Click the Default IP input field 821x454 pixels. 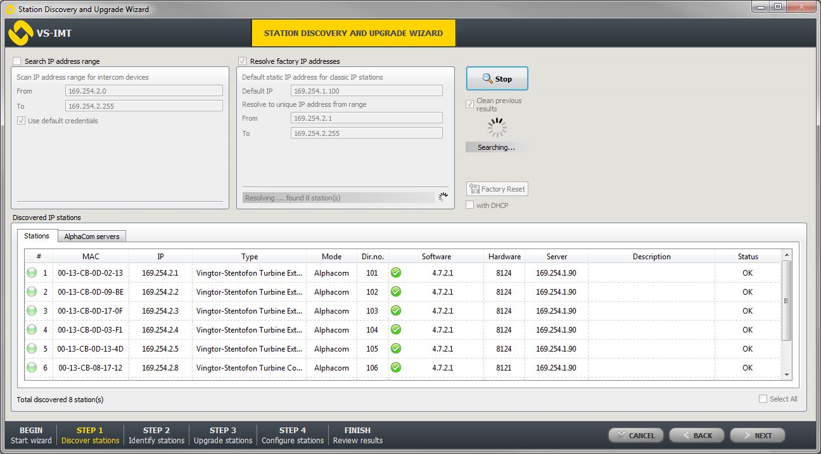click(x=367, y=91)
